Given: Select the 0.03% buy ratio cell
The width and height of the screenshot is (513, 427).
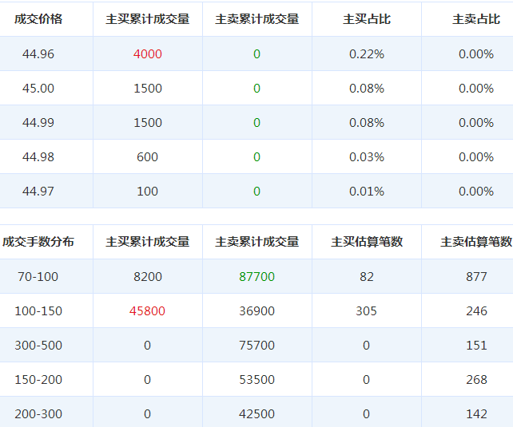Looking at the screenshot, I should click(x=367, y=156).
